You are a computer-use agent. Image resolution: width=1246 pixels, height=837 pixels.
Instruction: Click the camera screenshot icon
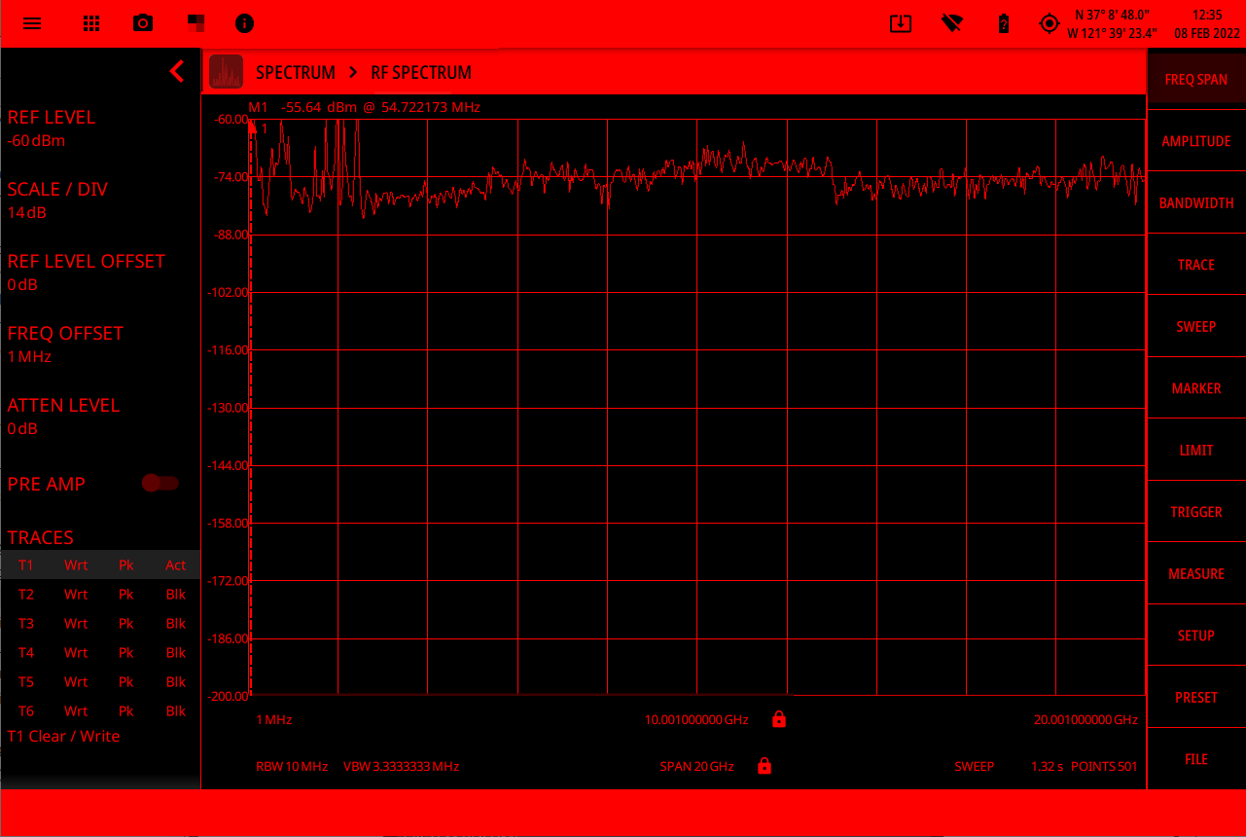144,23
